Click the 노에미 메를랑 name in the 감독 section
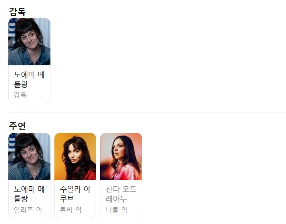This screenshot has height=224, width=286. coord(29,79)
